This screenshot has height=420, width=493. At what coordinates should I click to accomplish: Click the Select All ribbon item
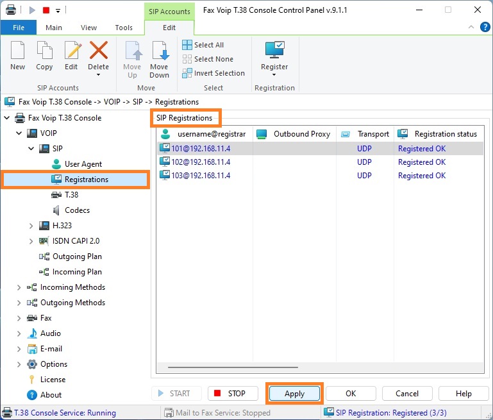point(203,45)
